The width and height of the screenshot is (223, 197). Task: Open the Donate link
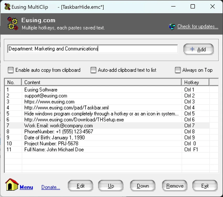pyautogui.click(x=51, y=187)
